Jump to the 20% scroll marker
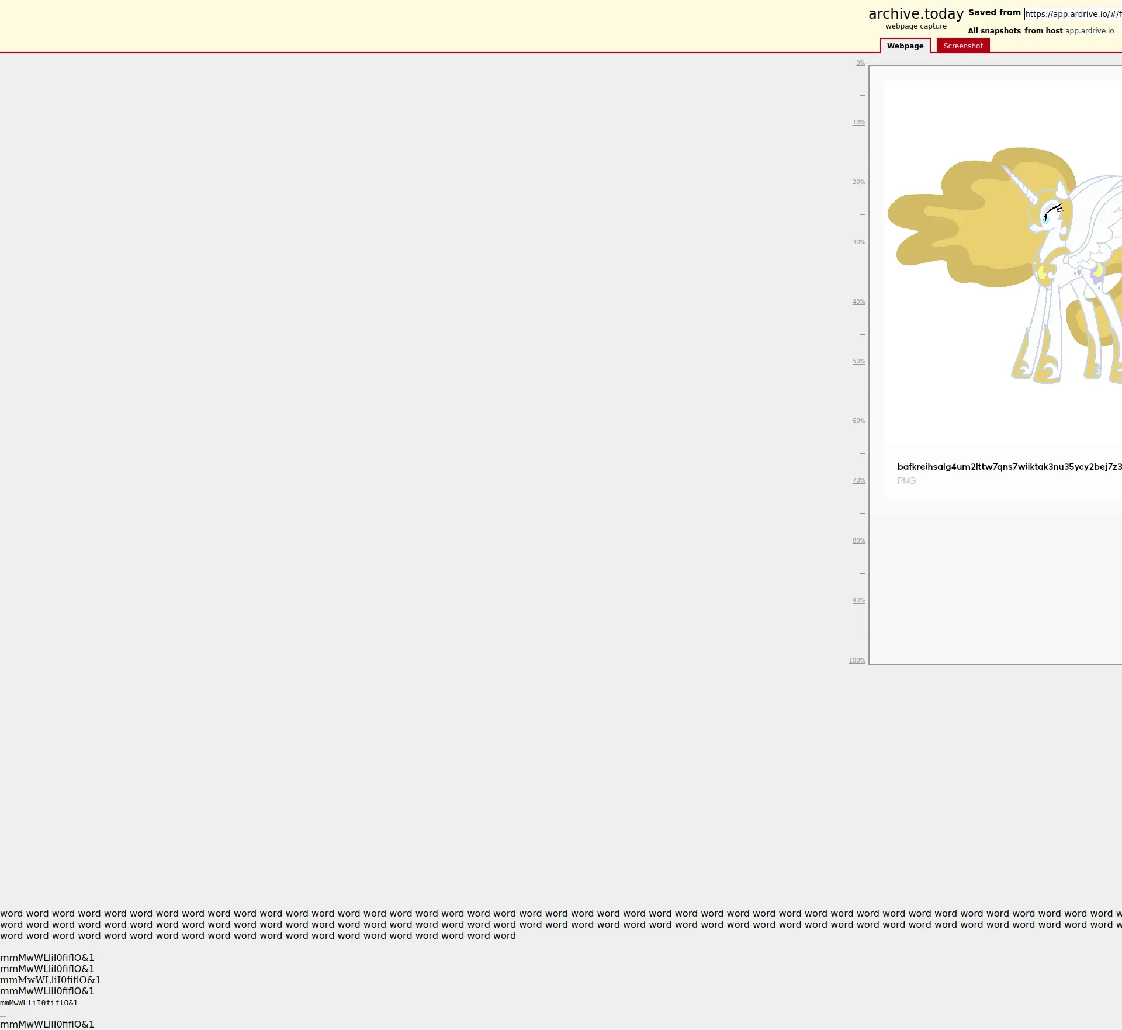Image resolution: width=1122 pixels, height=1030 pixels. (x=858, y=182)
